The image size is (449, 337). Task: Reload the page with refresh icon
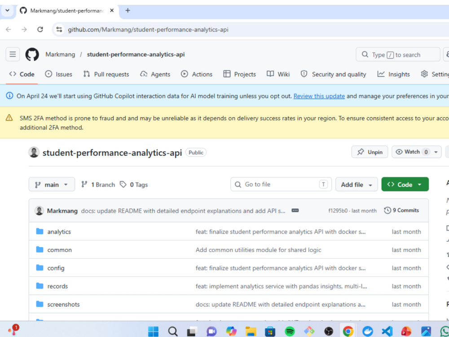(40, 29)
